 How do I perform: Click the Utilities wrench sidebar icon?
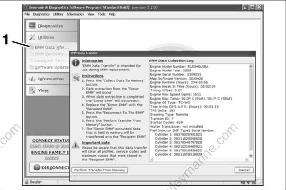point(32,37)
